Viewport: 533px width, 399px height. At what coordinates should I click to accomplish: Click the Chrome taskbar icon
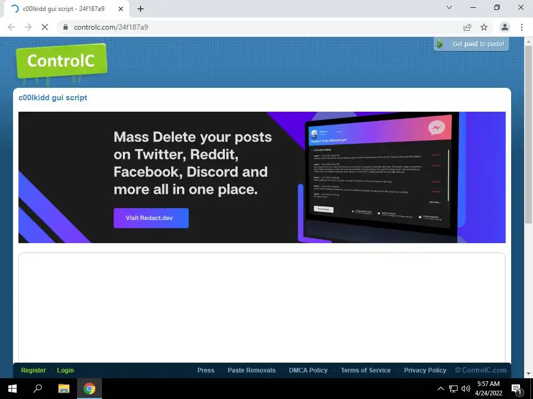tap(90, 389)
